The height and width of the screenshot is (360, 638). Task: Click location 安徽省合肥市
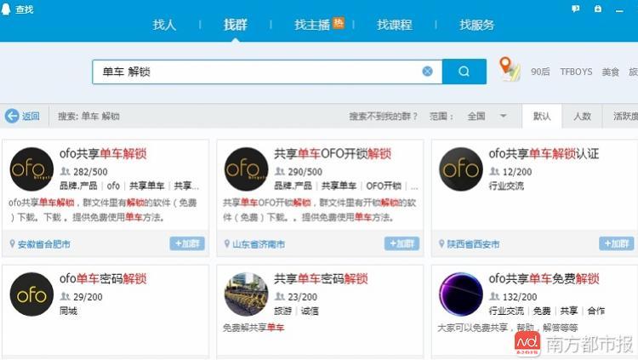coord(43,244)
